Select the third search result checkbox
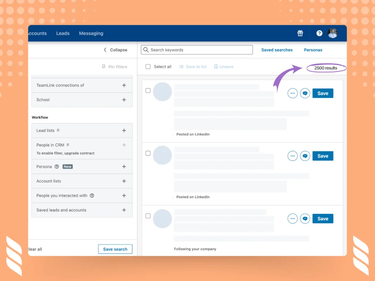The image size is (375, 281). (148, 216)
